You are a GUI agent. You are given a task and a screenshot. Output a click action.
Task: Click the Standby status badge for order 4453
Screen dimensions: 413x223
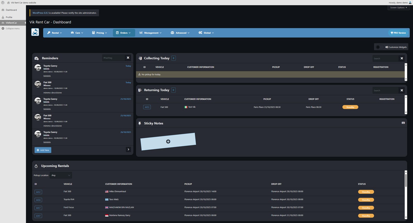pos(350,107)
